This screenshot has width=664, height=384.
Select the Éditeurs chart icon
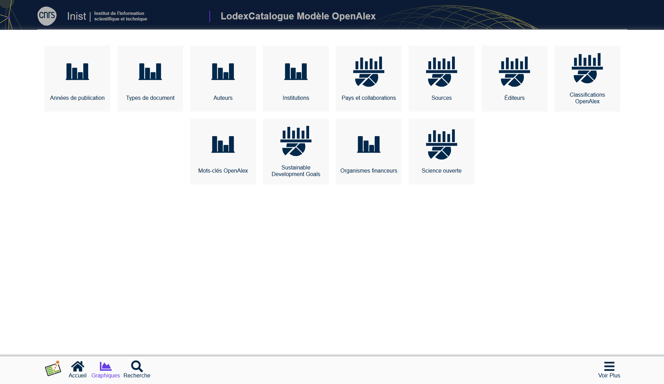[x=514, y=72]
